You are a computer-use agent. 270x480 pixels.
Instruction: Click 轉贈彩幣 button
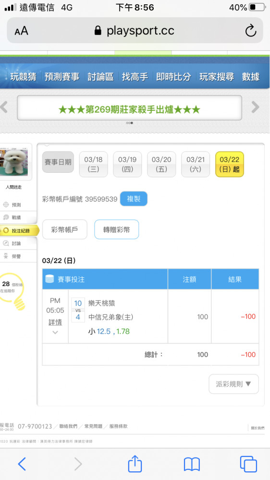116,229
